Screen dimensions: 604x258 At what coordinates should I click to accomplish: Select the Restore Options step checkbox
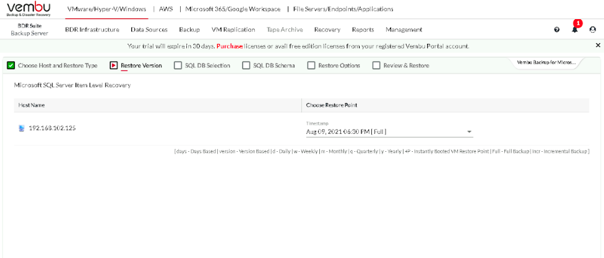pyautogui.click(x=311, y=65)
